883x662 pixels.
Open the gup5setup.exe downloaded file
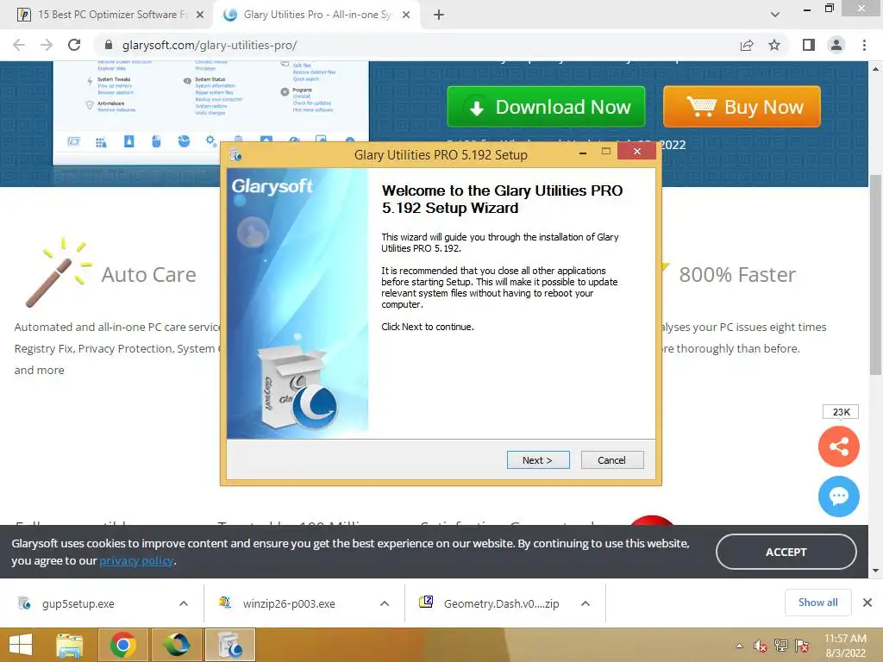(x=78, y=603)
